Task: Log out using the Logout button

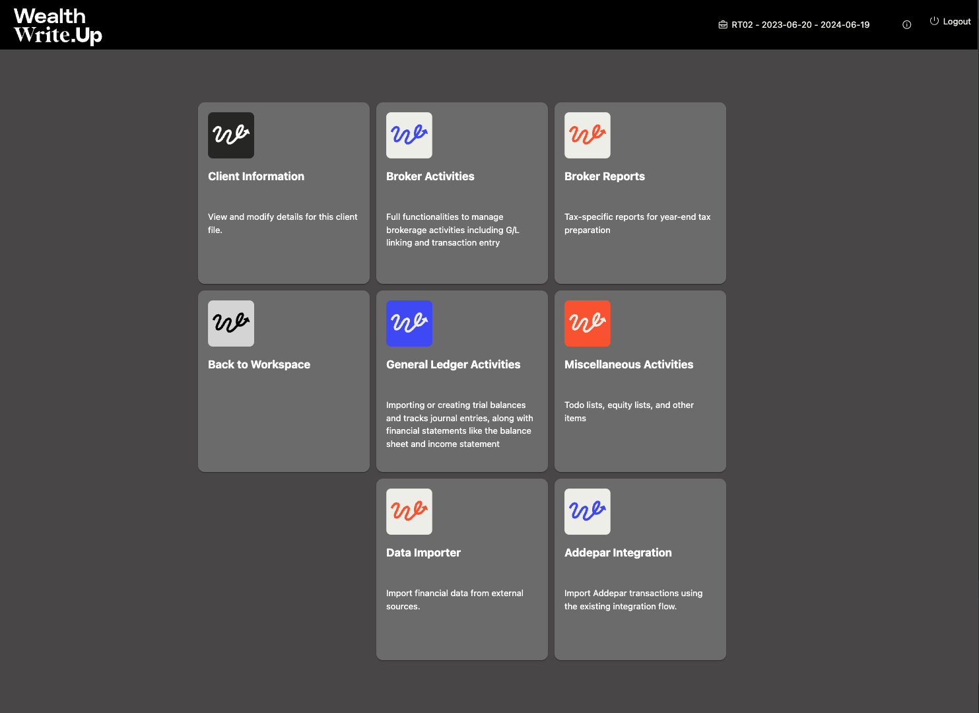Action: click(951, 22)
